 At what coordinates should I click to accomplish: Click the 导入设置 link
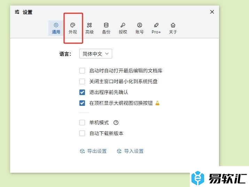[134, 151]
